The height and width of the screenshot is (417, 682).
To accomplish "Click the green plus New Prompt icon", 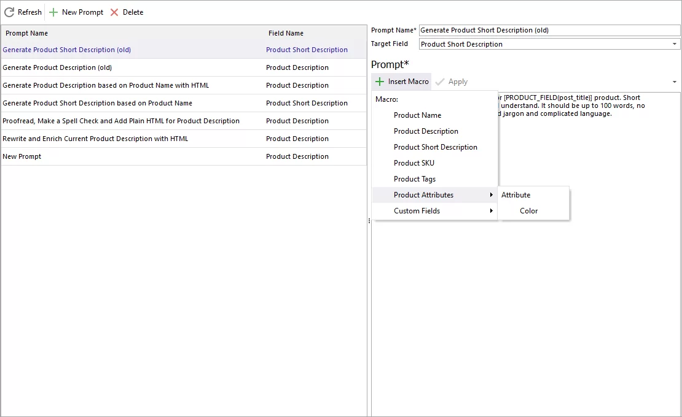I will pos(53,12).
